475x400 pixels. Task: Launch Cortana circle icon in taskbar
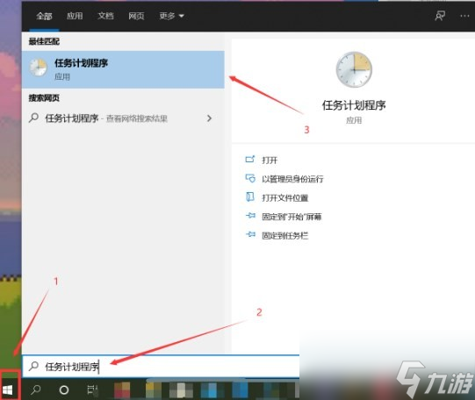point(64,389)
